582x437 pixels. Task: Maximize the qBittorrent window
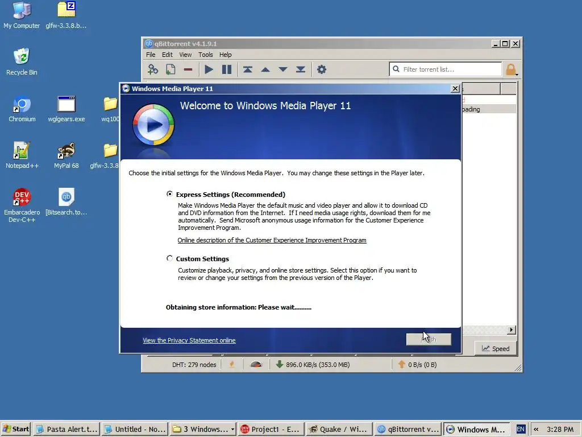pos(505,43)
